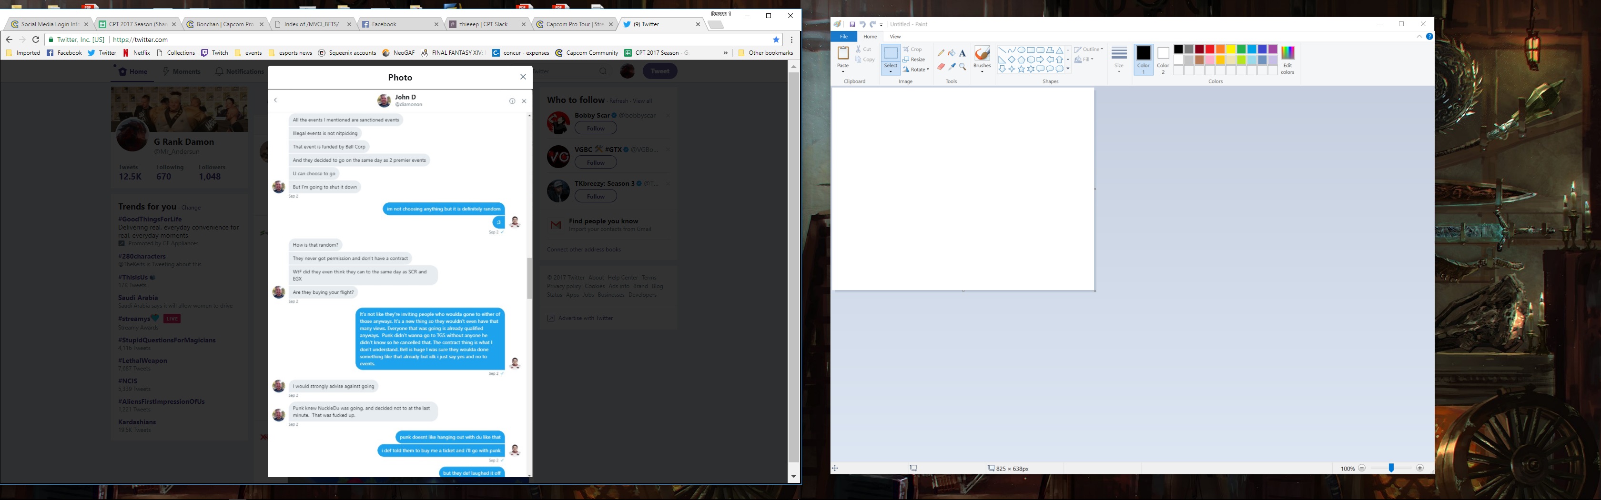Follow Bobby Scar account
Viewport: 1601px width, 500px height.
(596, 128)
